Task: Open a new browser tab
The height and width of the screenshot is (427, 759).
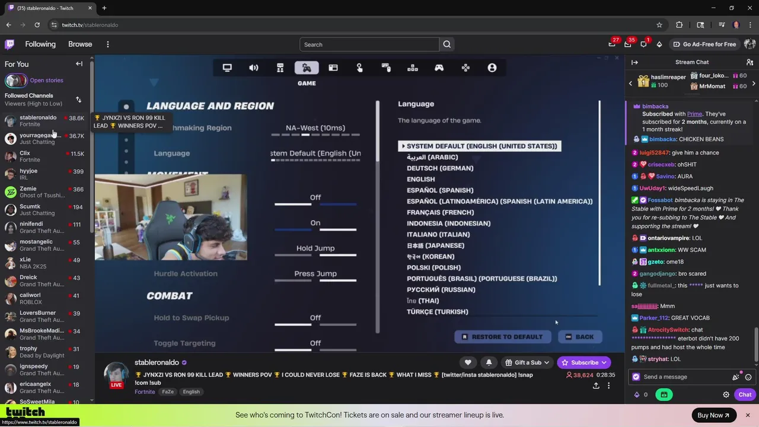Action: click(x=104, y=8)
